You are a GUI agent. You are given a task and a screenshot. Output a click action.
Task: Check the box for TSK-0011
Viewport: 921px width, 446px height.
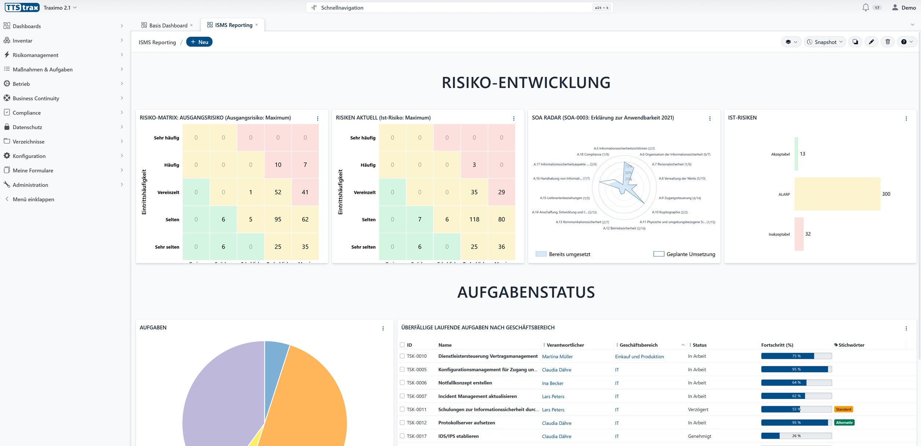[402, 409]
